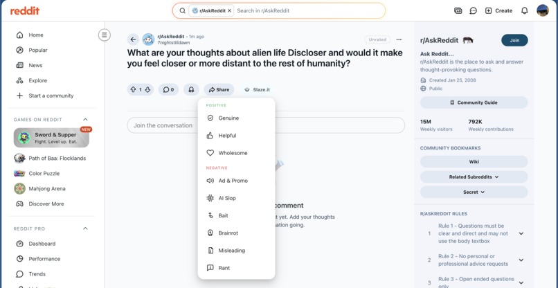
Task: Expand Rule 1 details
Action: click(521, 233)
